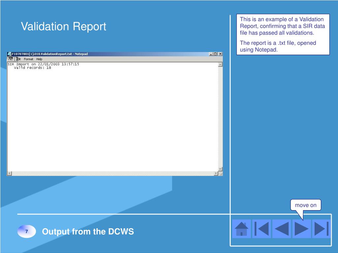Image resolution: width=338 pixels, height=253 pixels.
Task: Open the Help menu in Notepad
Action: 39,59
